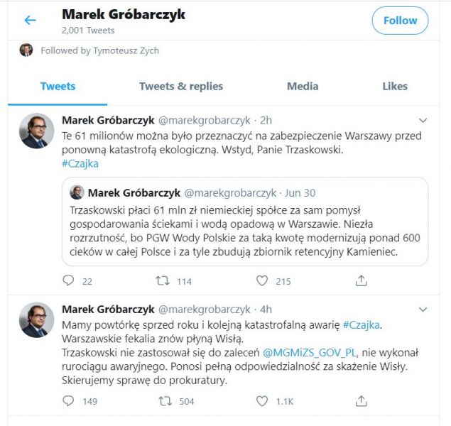Reply to the second tweet with 149 replies

point(68,401)
